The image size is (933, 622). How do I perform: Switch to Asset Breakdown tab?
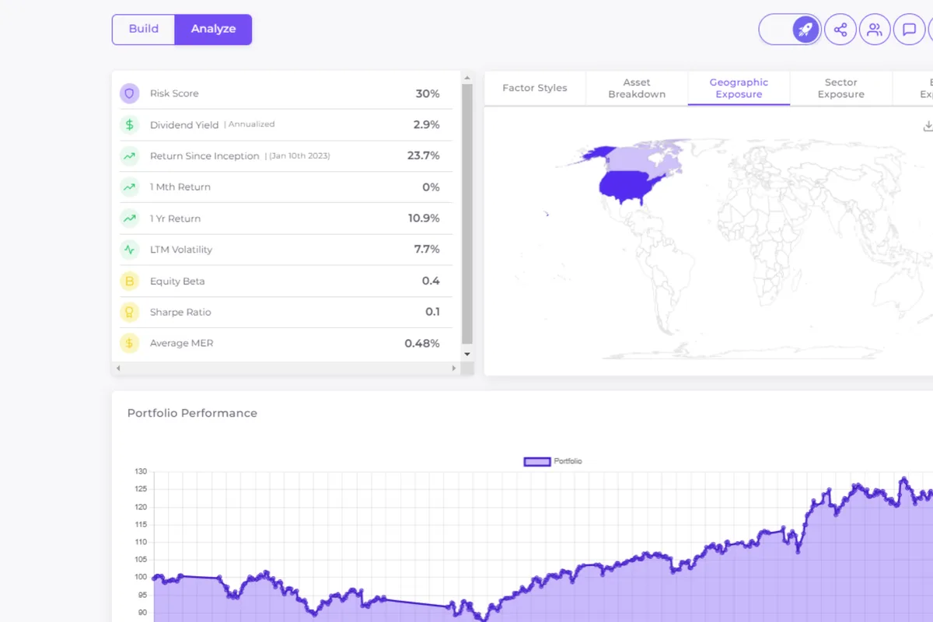tap(637, 88)
